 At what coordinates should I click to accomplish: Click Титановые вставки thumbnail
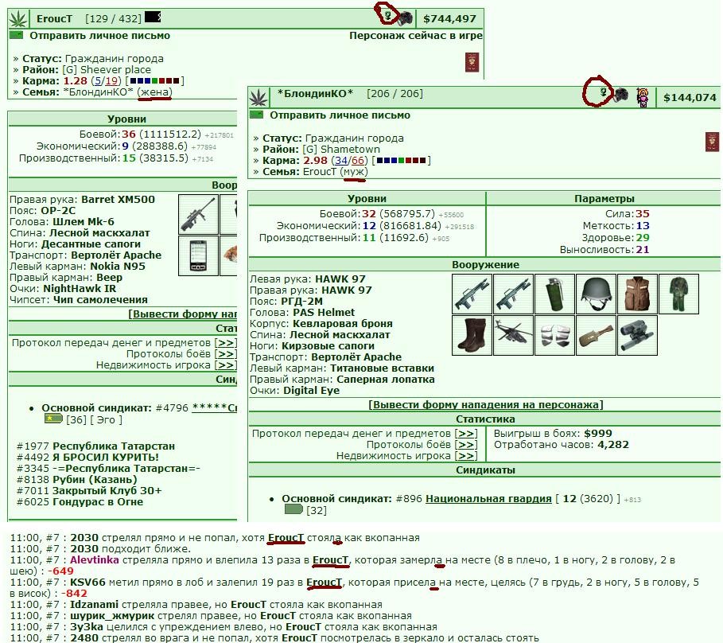[x=554, y=335]
